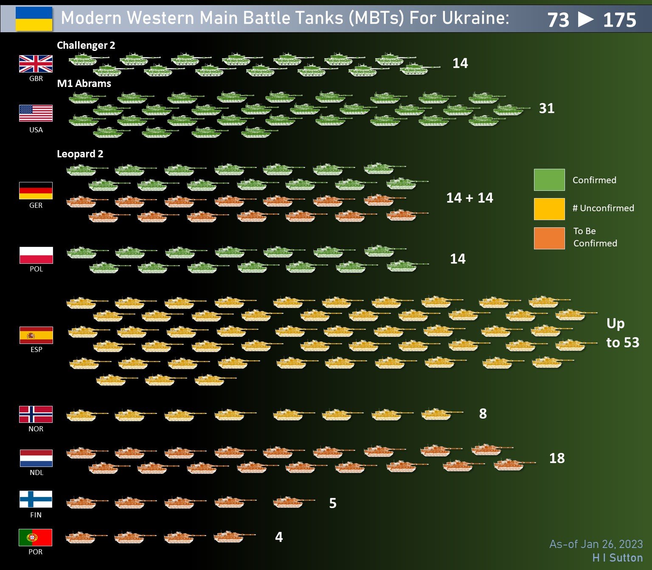This screenshot has height=570, width=652.
Task: Click the Ukraine flag in the header
Action: (x=34, y=19)
